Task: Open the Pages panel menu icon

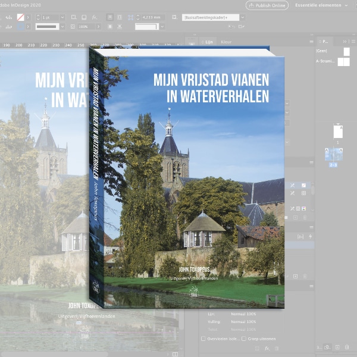Action: (352, 41)
